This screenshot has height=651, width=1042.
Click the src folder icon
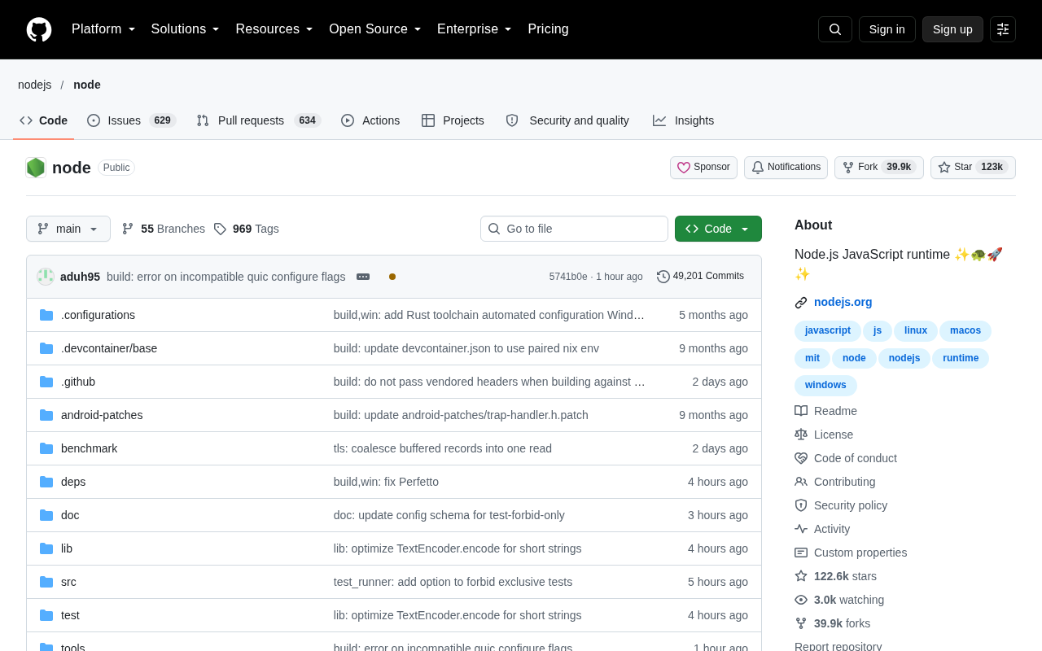click(x=46, y=582)
